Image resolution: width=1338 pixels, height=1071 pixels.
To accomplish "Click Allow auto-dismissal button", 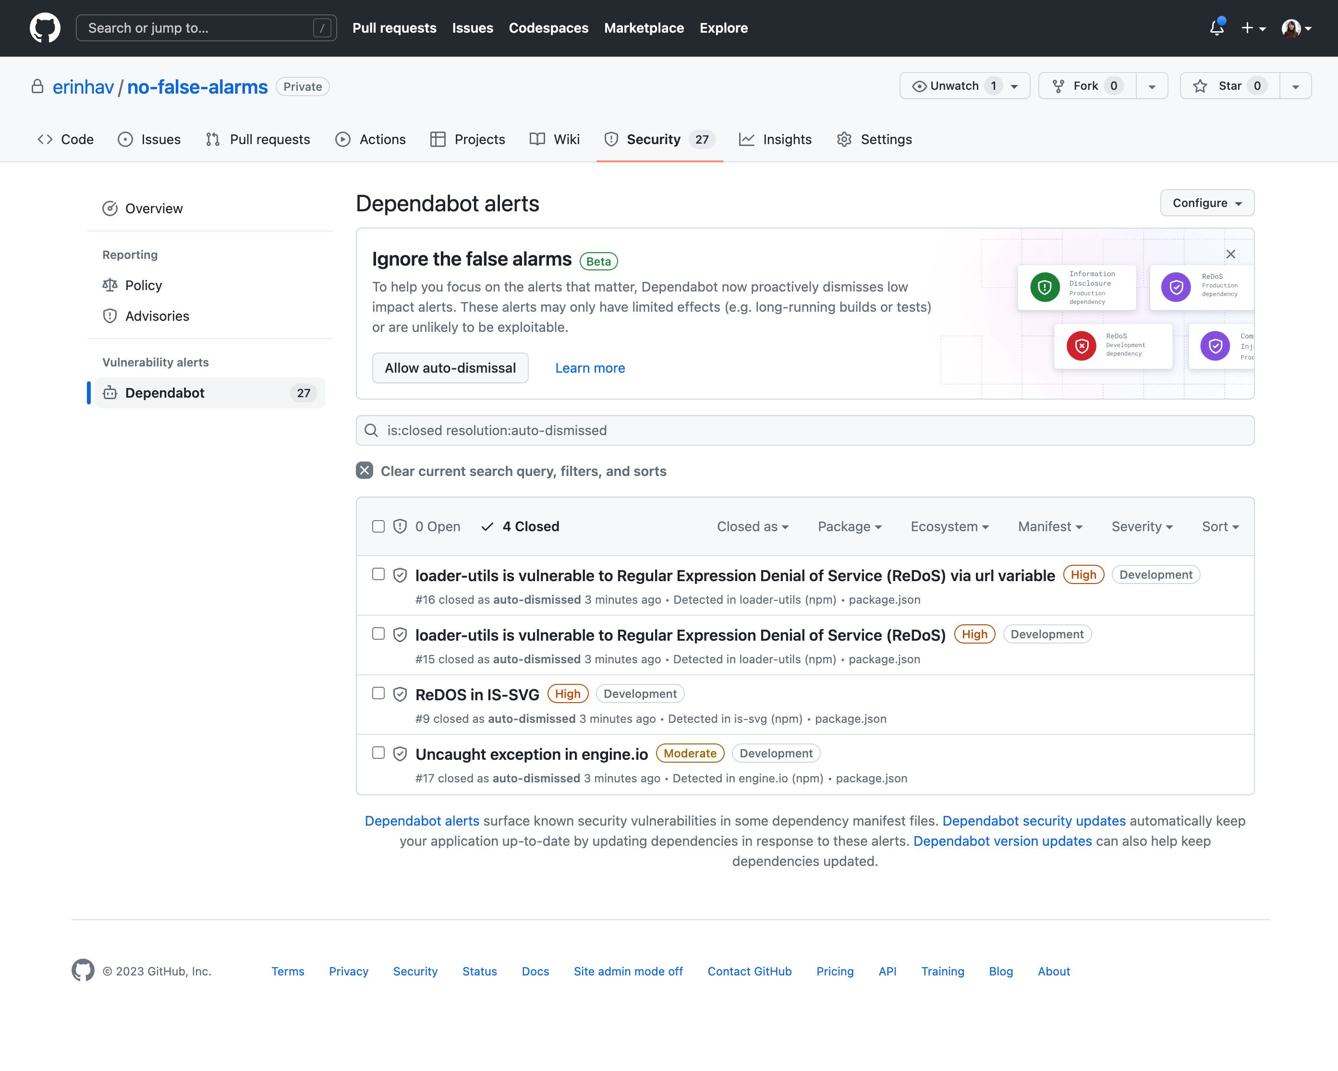I will pos(450,368).
